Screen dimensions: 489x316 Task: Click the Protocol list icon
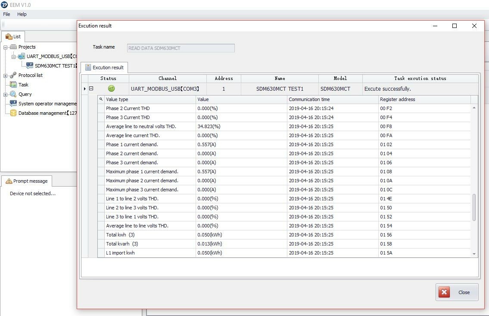pyautogui.click(x=13, y=75)
